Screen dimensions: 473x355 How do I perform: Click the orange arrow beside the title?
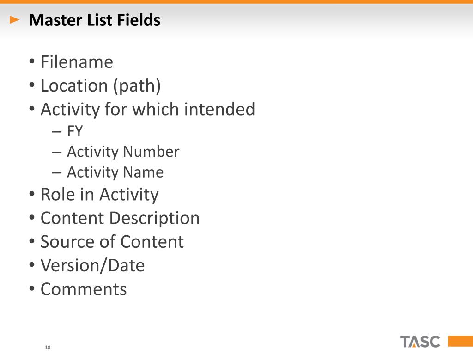(x=14, y=20)
